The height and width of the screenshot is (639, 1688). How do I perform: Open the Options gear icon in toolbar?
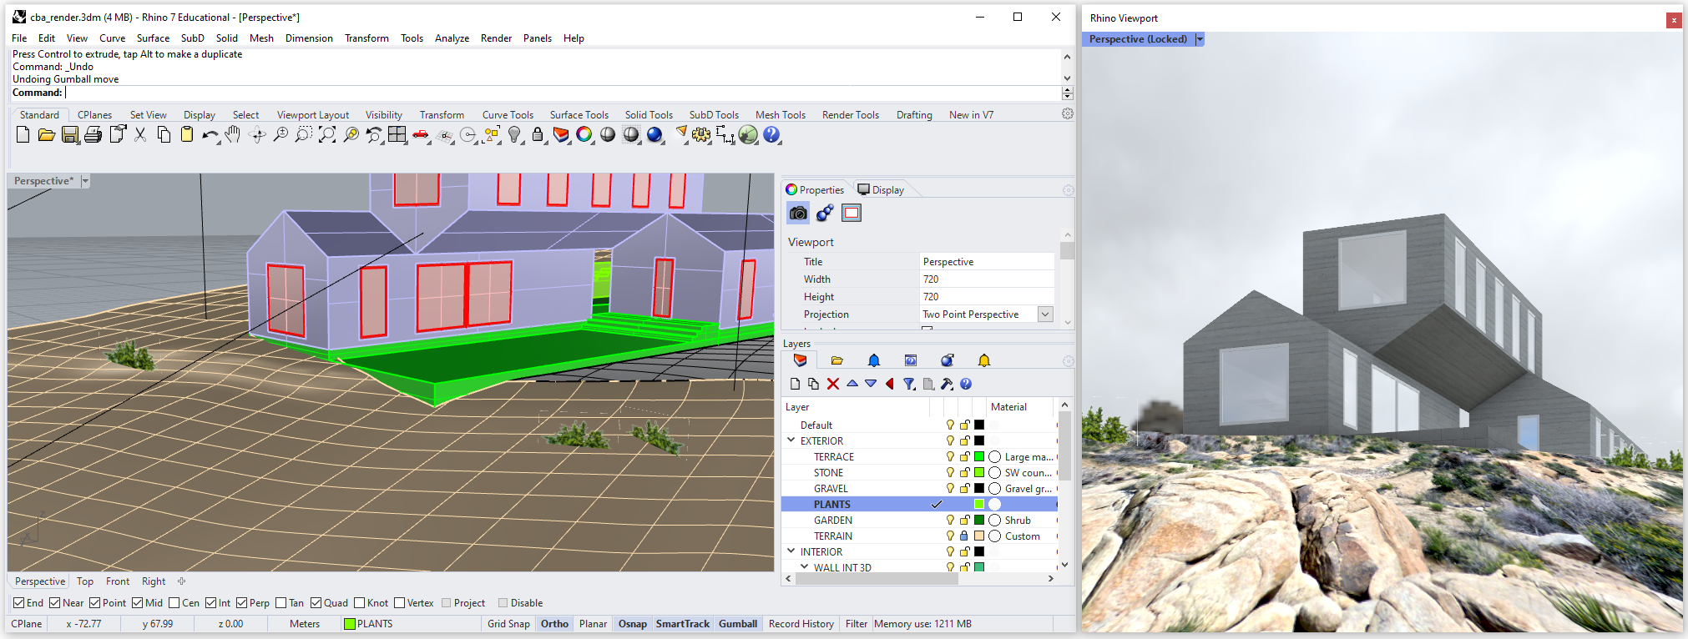[701, 135]
